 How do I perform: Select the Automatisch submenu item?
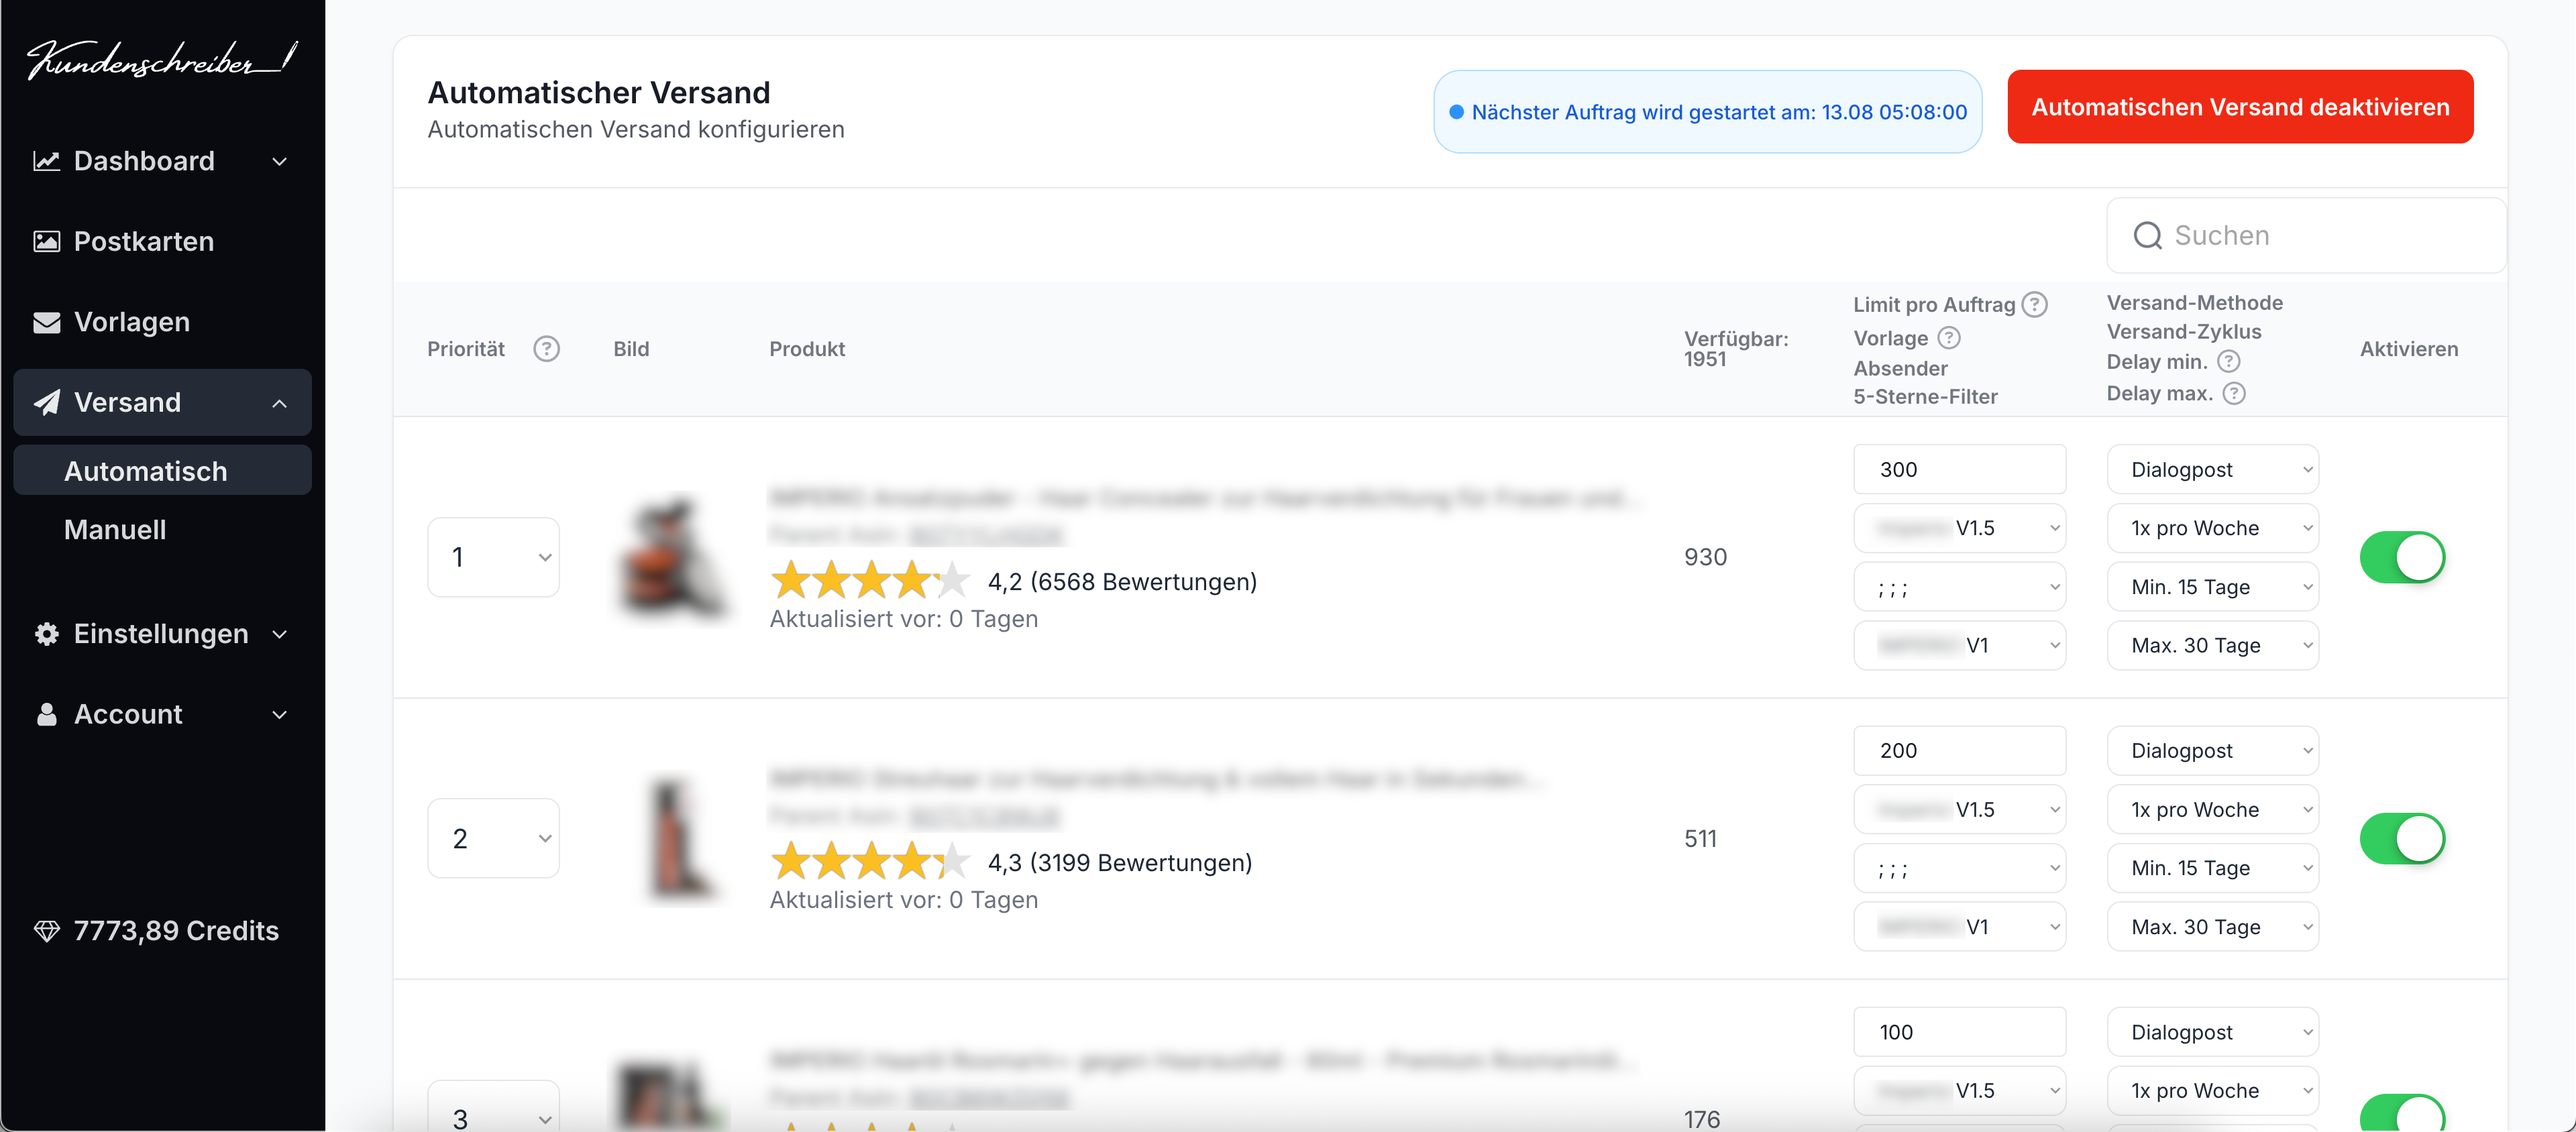click(162, 470)
